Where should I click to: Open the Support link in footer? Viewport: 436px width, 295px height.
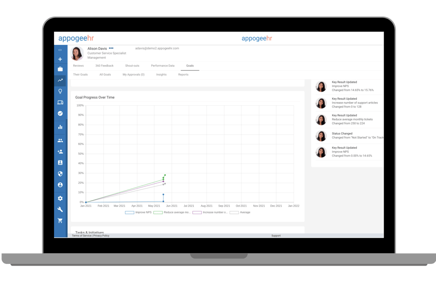(276, 236)
